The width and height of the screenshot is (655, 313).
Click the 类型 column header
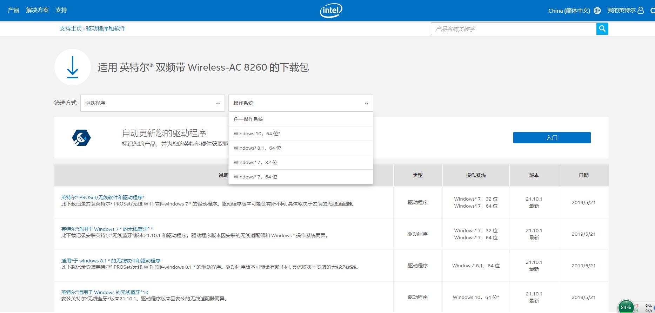[418, 175]
